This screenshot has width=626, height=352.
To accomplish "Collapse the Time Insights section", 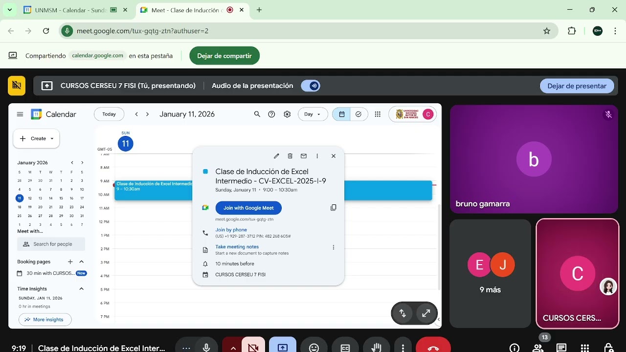I will pyautogui.click(x=82, y=289).
